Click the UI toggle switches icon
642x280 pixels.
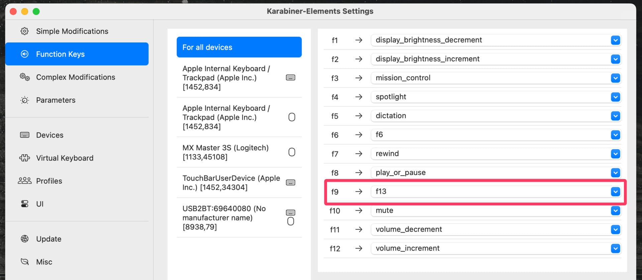(x=24, y=204)
